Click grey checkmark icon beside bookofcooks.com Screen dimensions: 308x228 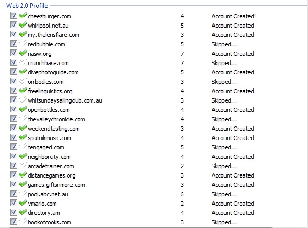click(x=23, y=222)
